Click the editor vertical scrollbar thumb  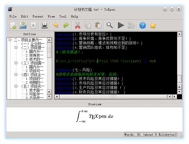click(x=179, y=79)
